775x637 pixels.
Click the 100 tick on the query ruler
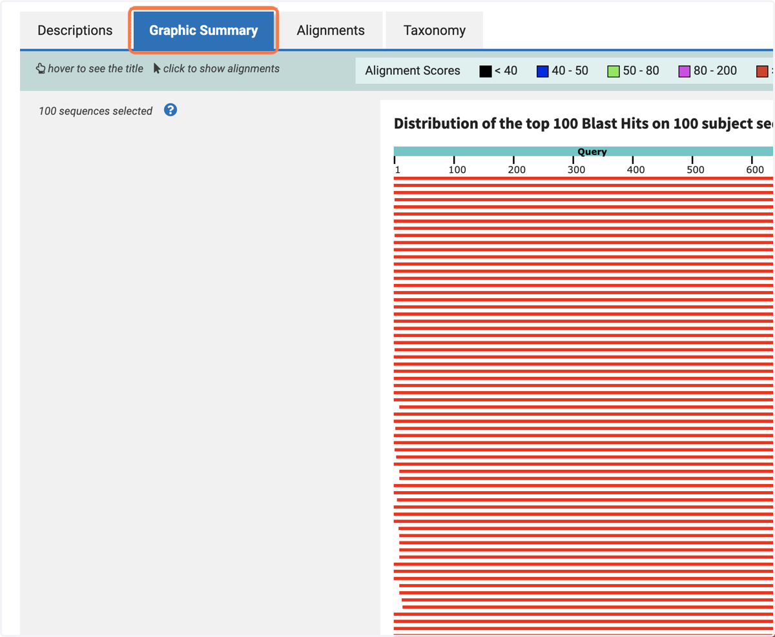click(x=455, y=160)
